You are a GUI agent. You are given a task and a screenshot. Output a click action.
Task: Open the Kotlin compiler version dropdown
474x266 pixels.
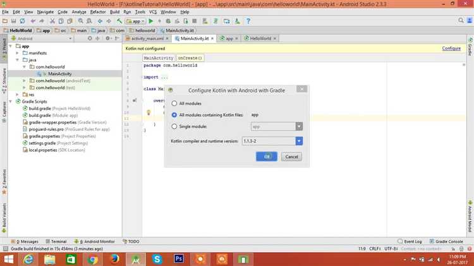point(299,141)
